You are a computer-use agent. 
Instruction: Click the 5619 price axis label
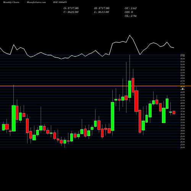(183, 59)
